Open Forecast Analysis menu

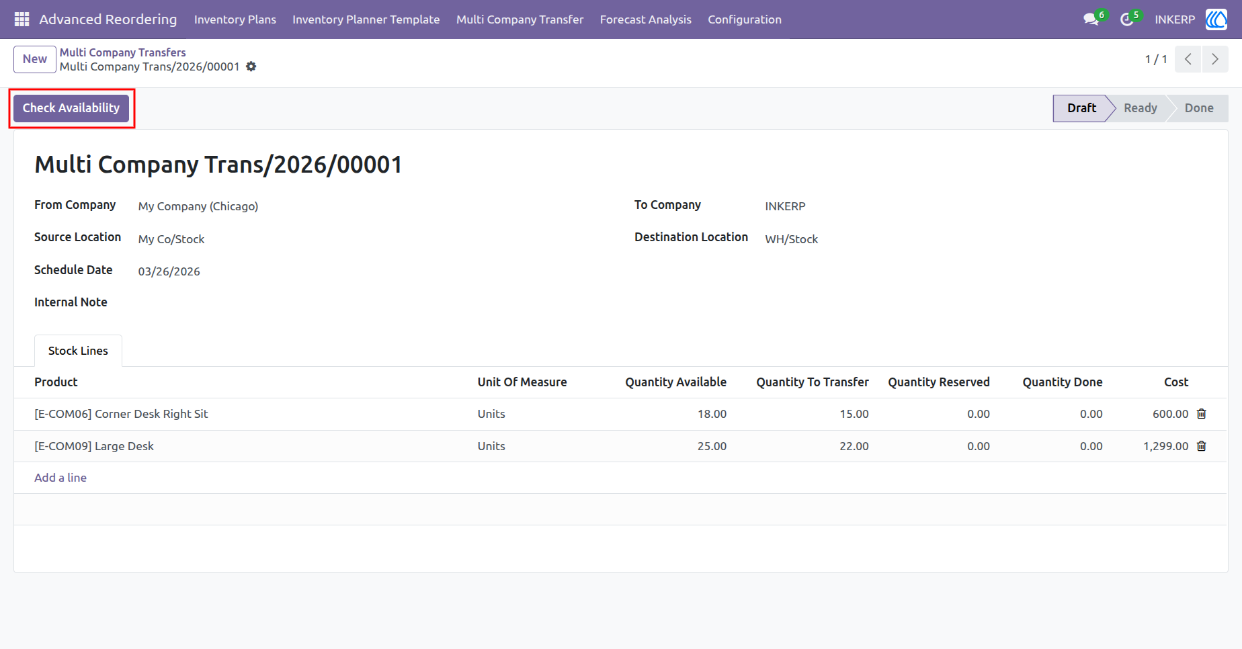tap(646, 19)
